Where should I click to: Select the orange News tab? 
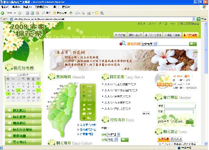(164, 139)
